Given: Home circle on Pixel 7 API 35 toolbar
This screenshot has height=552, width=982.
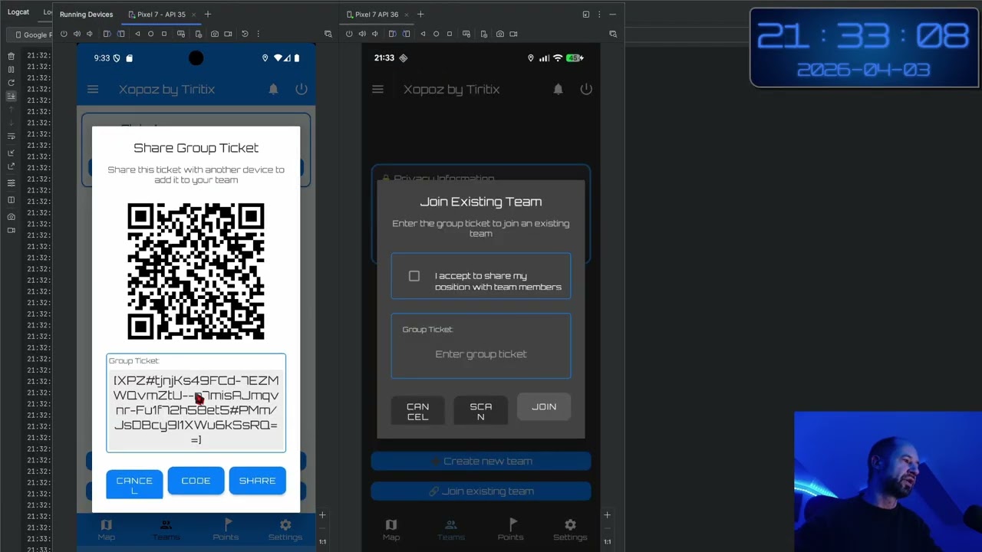Looking at the screenshot, I should click(x=150, y=34).
